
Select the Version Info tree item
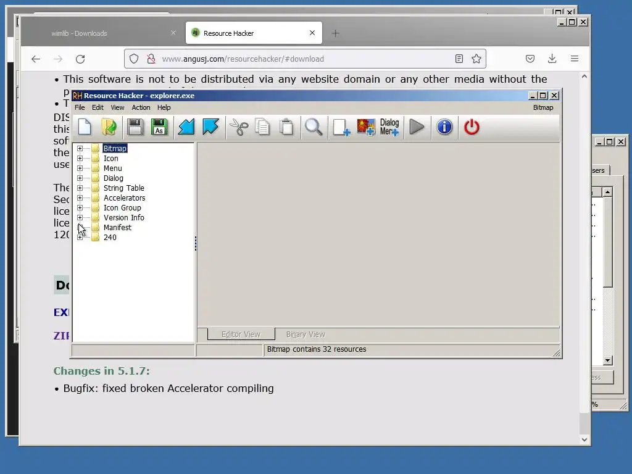tap(123, 218)
